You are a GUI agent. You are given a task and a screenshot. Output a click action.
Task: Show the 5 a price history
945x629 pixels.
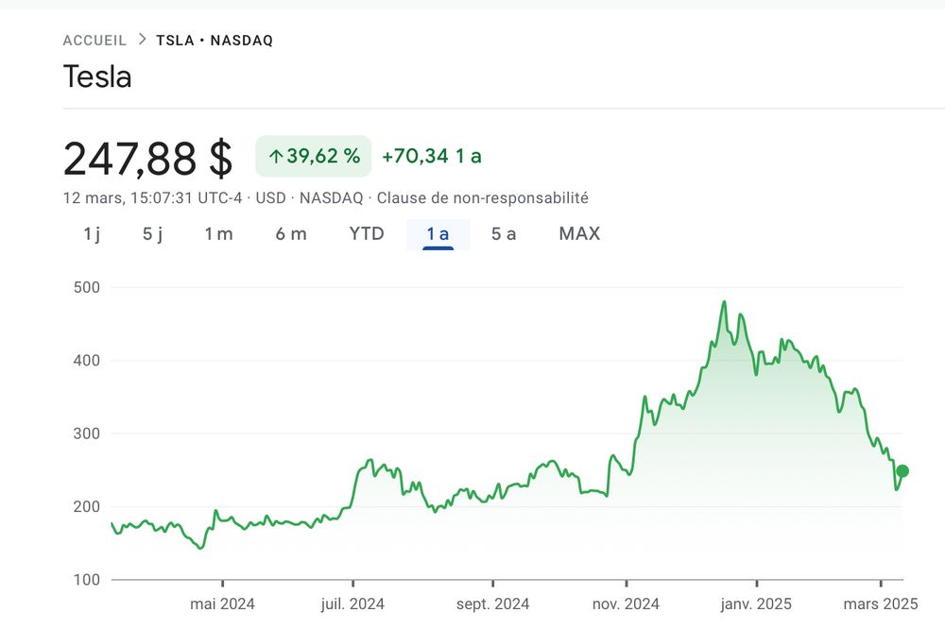point(504,234)
